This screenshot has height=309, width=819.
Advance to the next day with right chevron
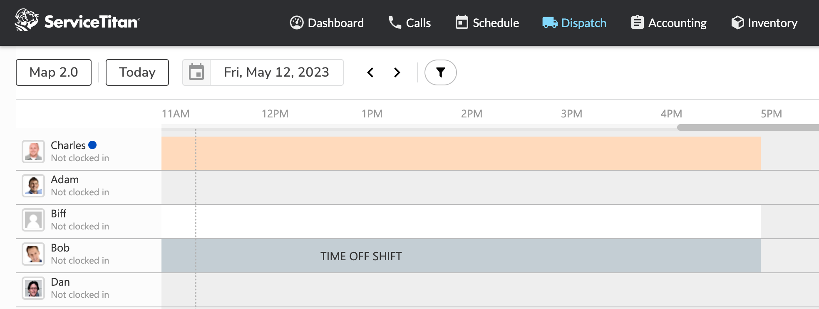coord(397,72)
